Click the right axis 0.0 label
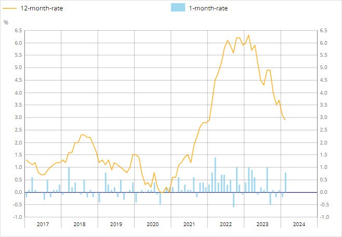342x237 pixels. pos(323,192)
